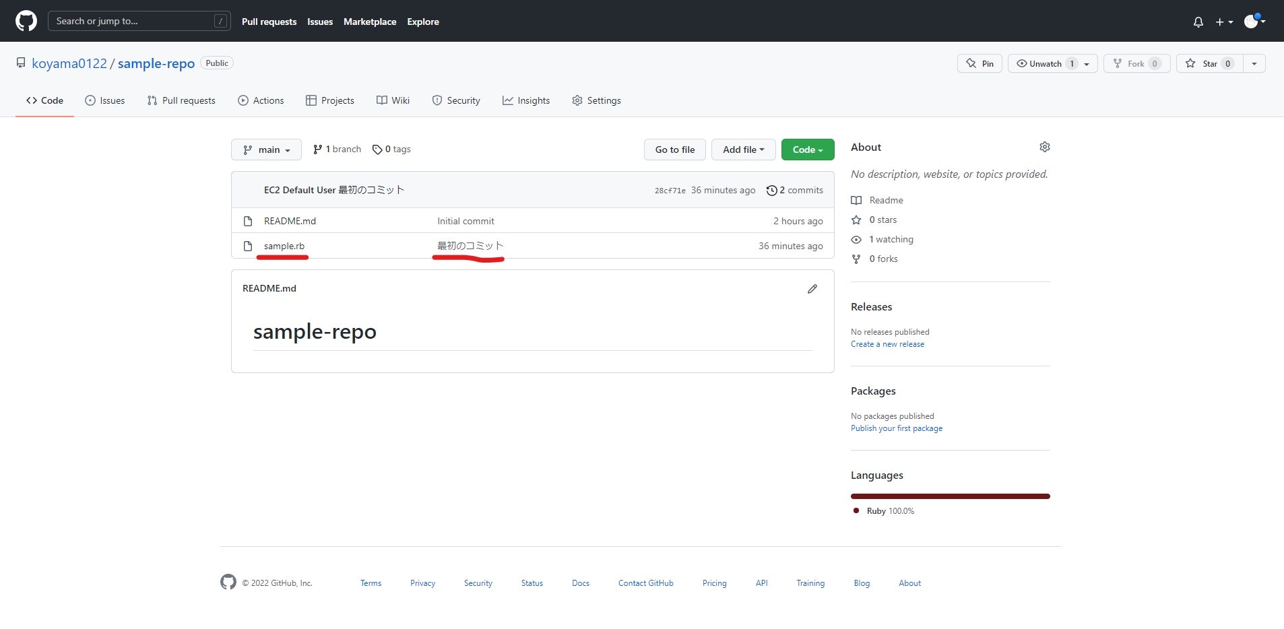The height and width of the screenshot is (629, 1284).
Task: Click the Ruby 100.0% language entry
Action: pyautogui.click(x=884, y=511)
